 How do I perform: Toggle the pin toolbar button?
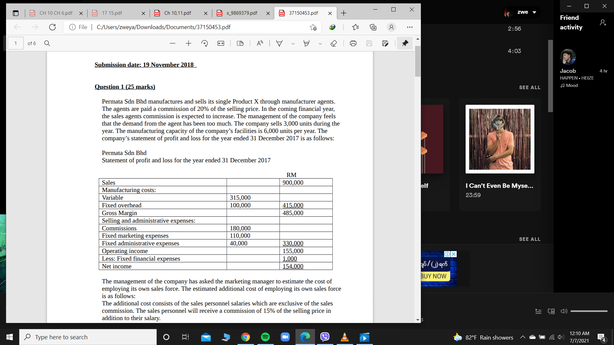coord(405,43)
